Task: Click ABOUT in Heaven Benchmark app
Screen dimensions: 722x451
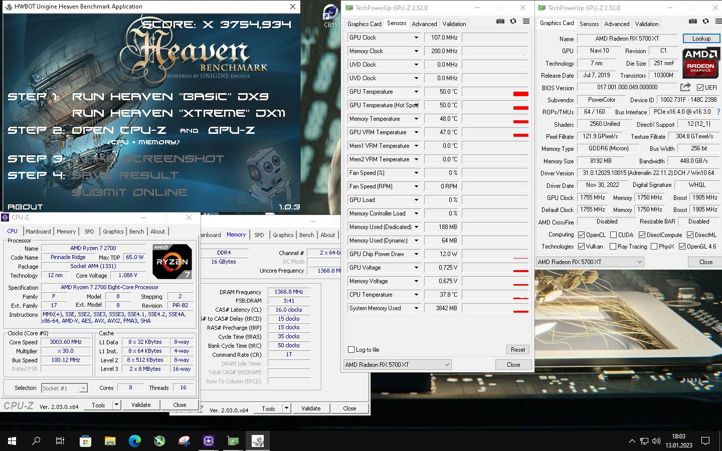Action: [x=25, y=206]
